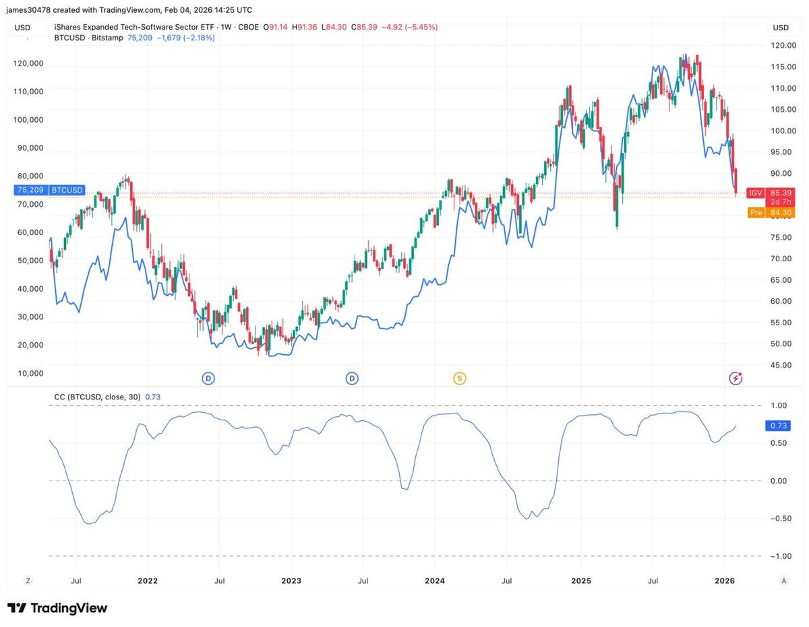Click the 2024 label on the time axis
This screenshot has width=809, height=627.
tap(434, 580)
